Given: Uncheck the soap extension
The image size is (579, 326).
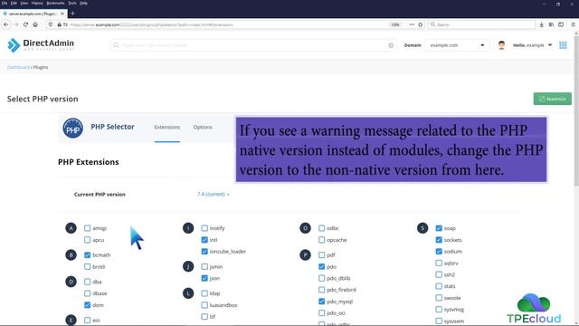Looking at the screenshot, I should point(439,228).
